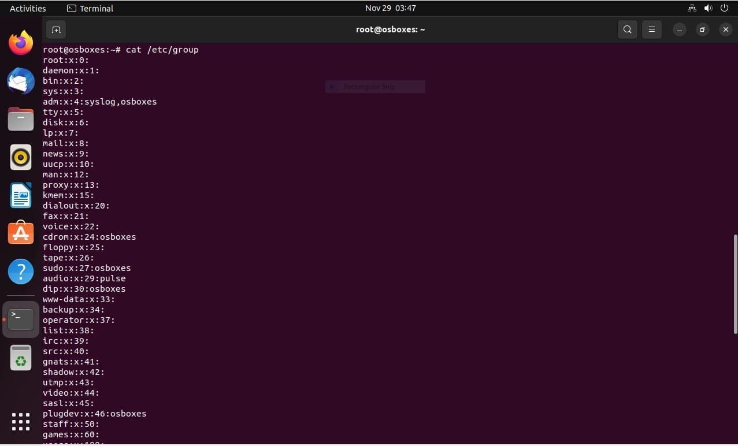Viewport: 738px width, 446px height.
Task: Click the line 'news:x:9:'
Action: tap(66, 154)
